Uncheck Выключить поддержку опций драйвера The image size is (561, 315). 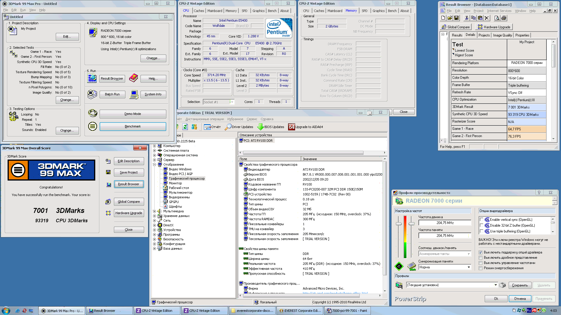[x=480, y=252]
